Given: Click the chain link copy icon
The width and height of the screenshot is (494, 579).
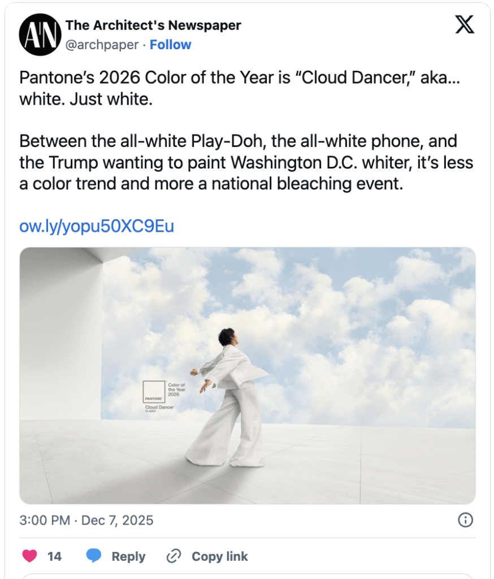Looking at the screenshot, I should (x=173, y=556).
